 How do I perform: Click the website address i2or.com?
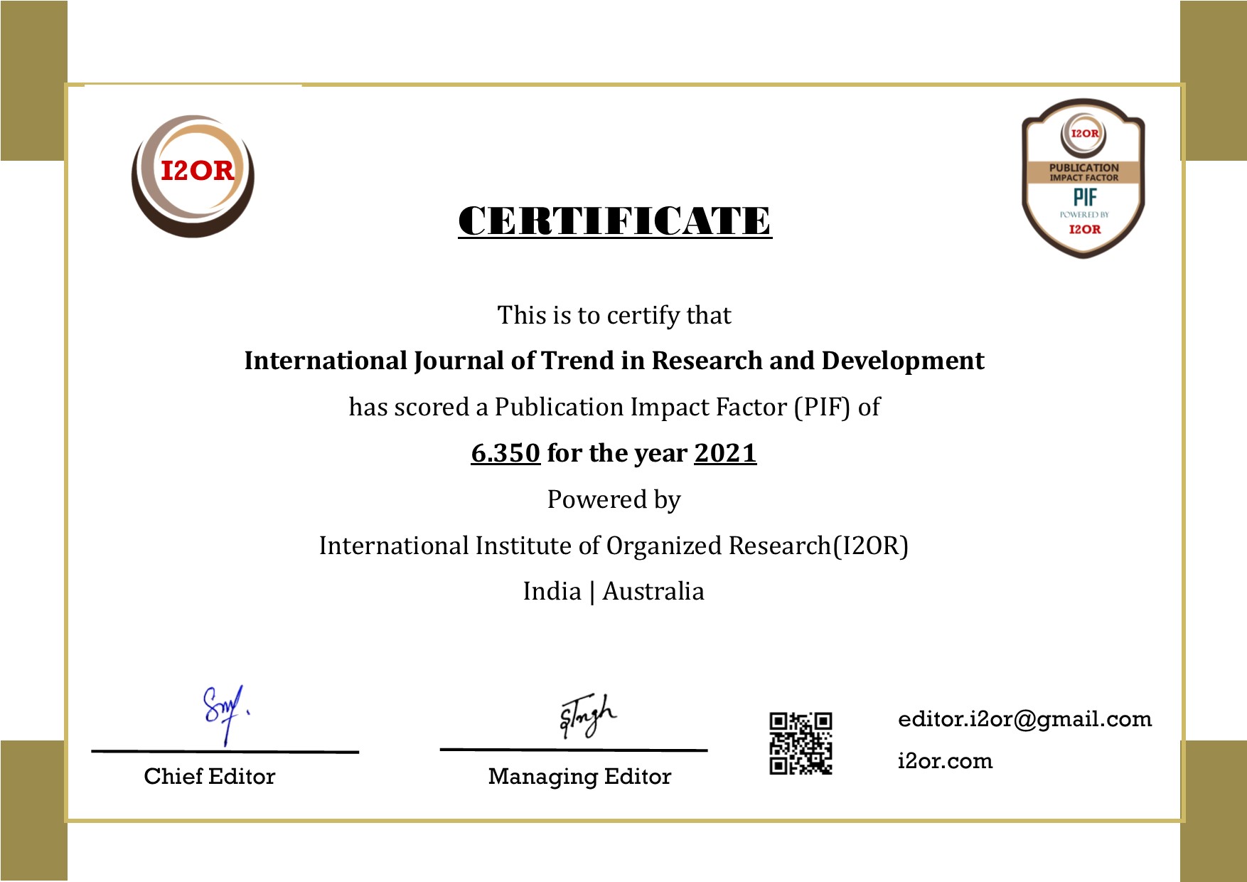click(946, 761)
